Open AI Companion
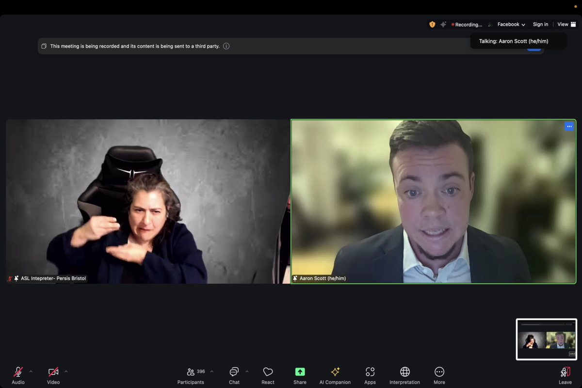The height and width of the screenshot is (388, 582). pos(335,375)
